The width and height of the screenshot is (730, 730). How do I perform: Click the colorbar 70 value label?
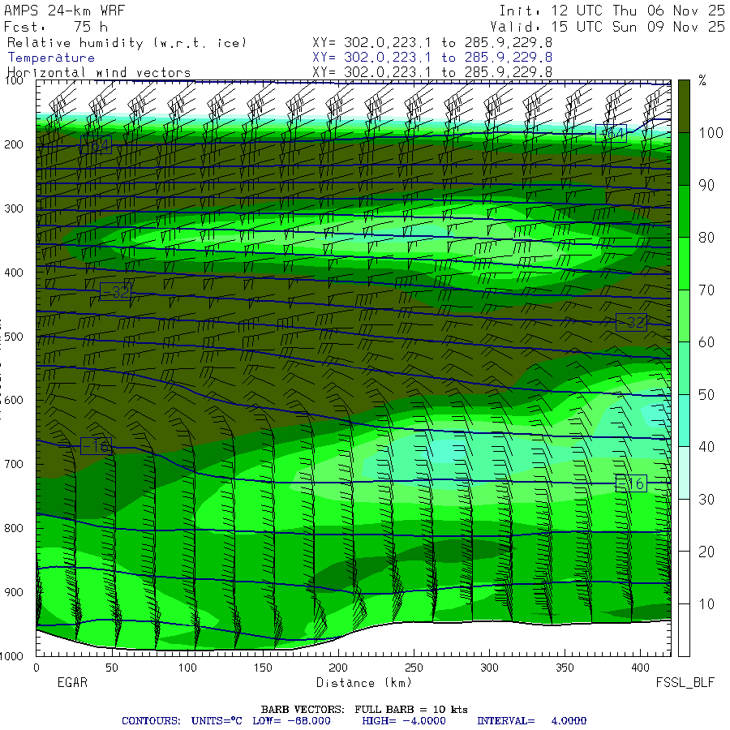point(706,290)
